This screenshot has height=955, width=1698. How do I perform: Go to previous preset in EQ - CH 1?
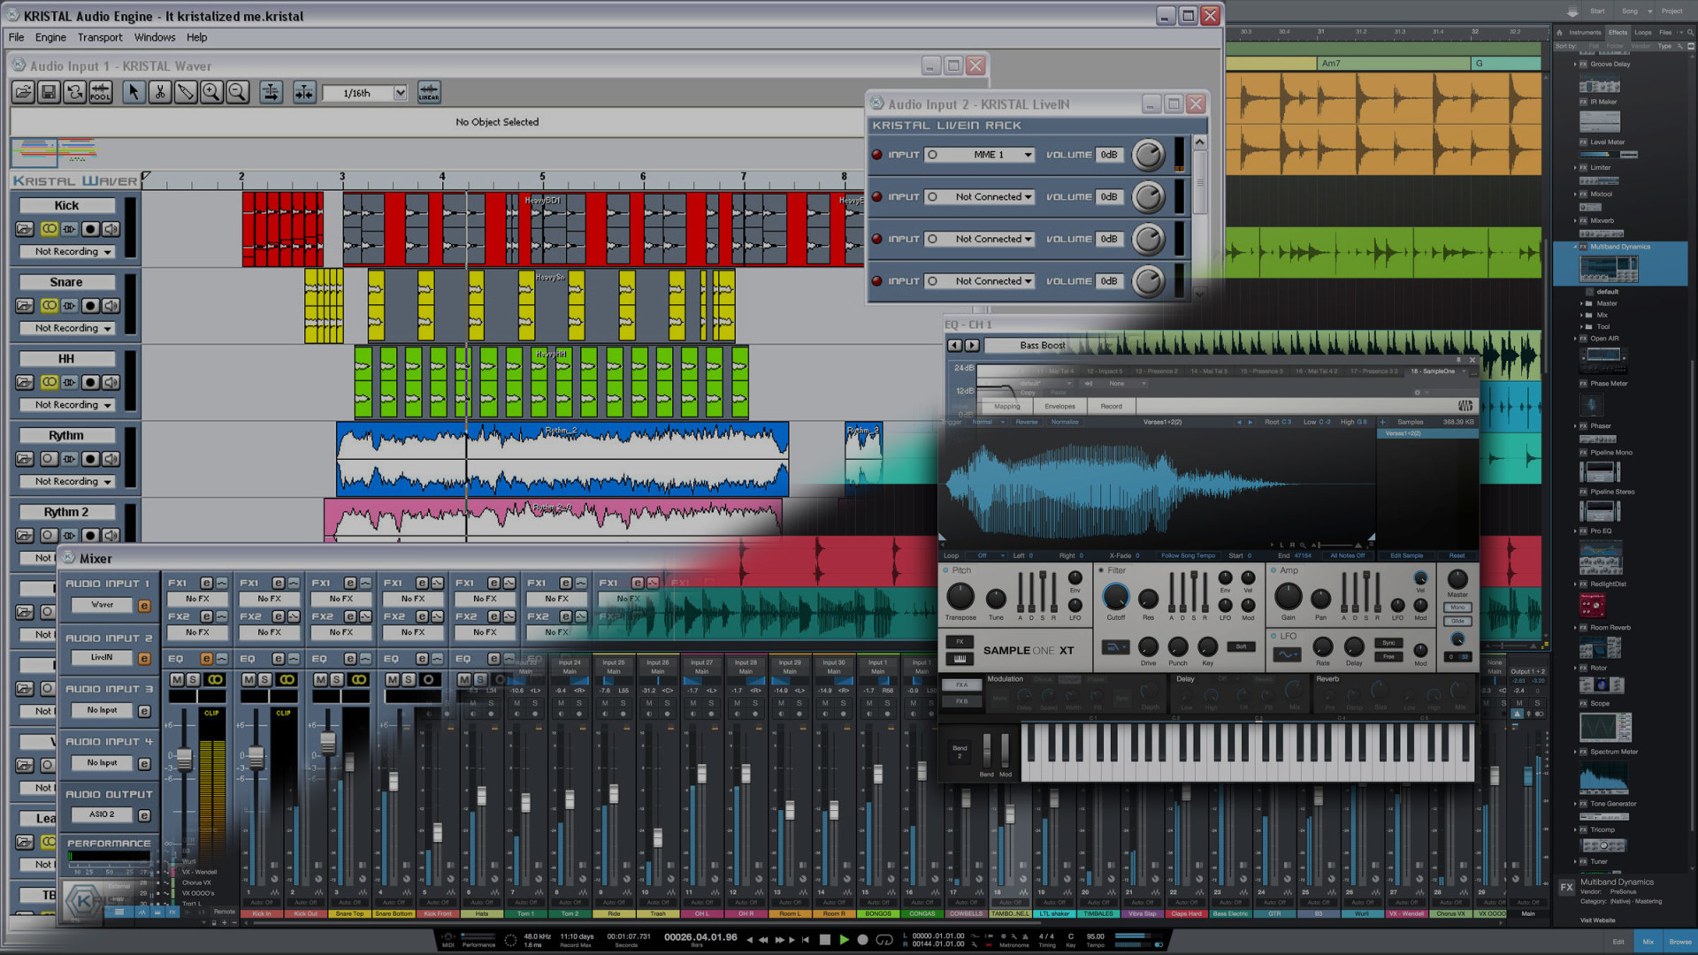coord(954,346)
